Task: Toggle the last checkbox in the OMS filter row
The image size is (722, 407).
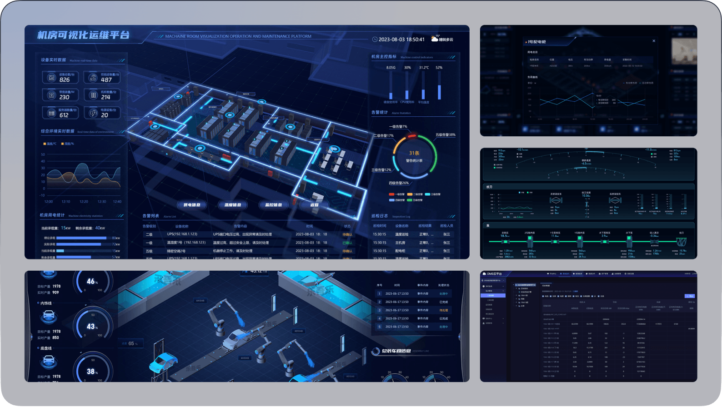Action: [x=599, y=296]
